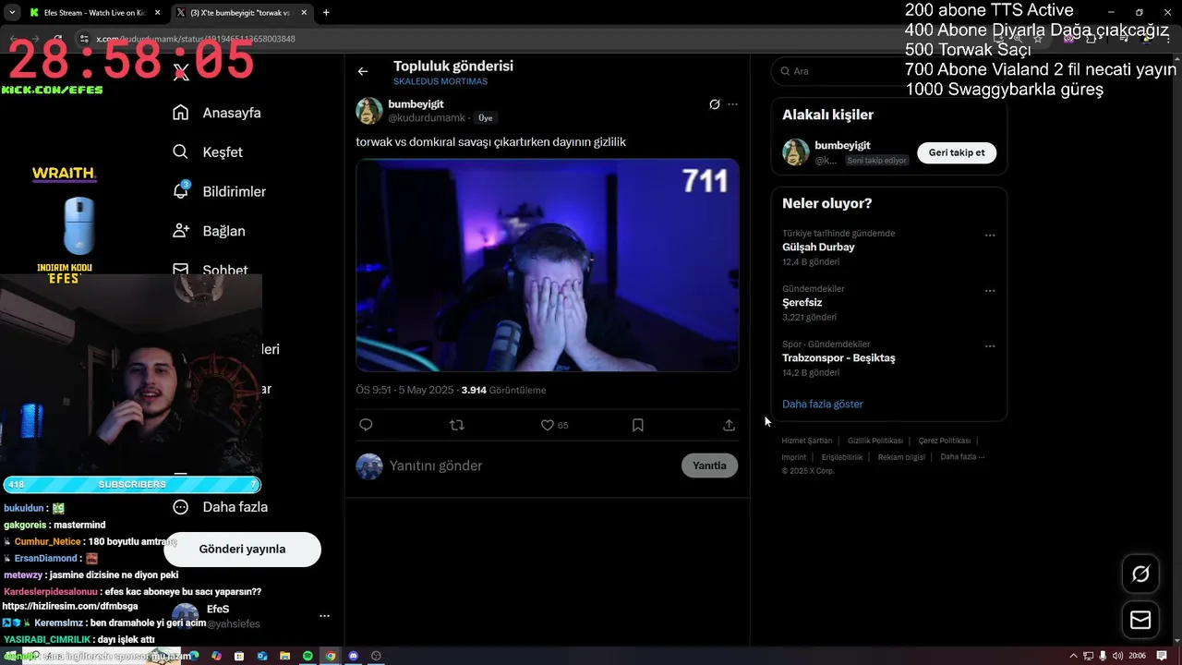Like the post with the heart icon
The width and height of the screenshot is (1182, 665).
[x=548, y=425]
